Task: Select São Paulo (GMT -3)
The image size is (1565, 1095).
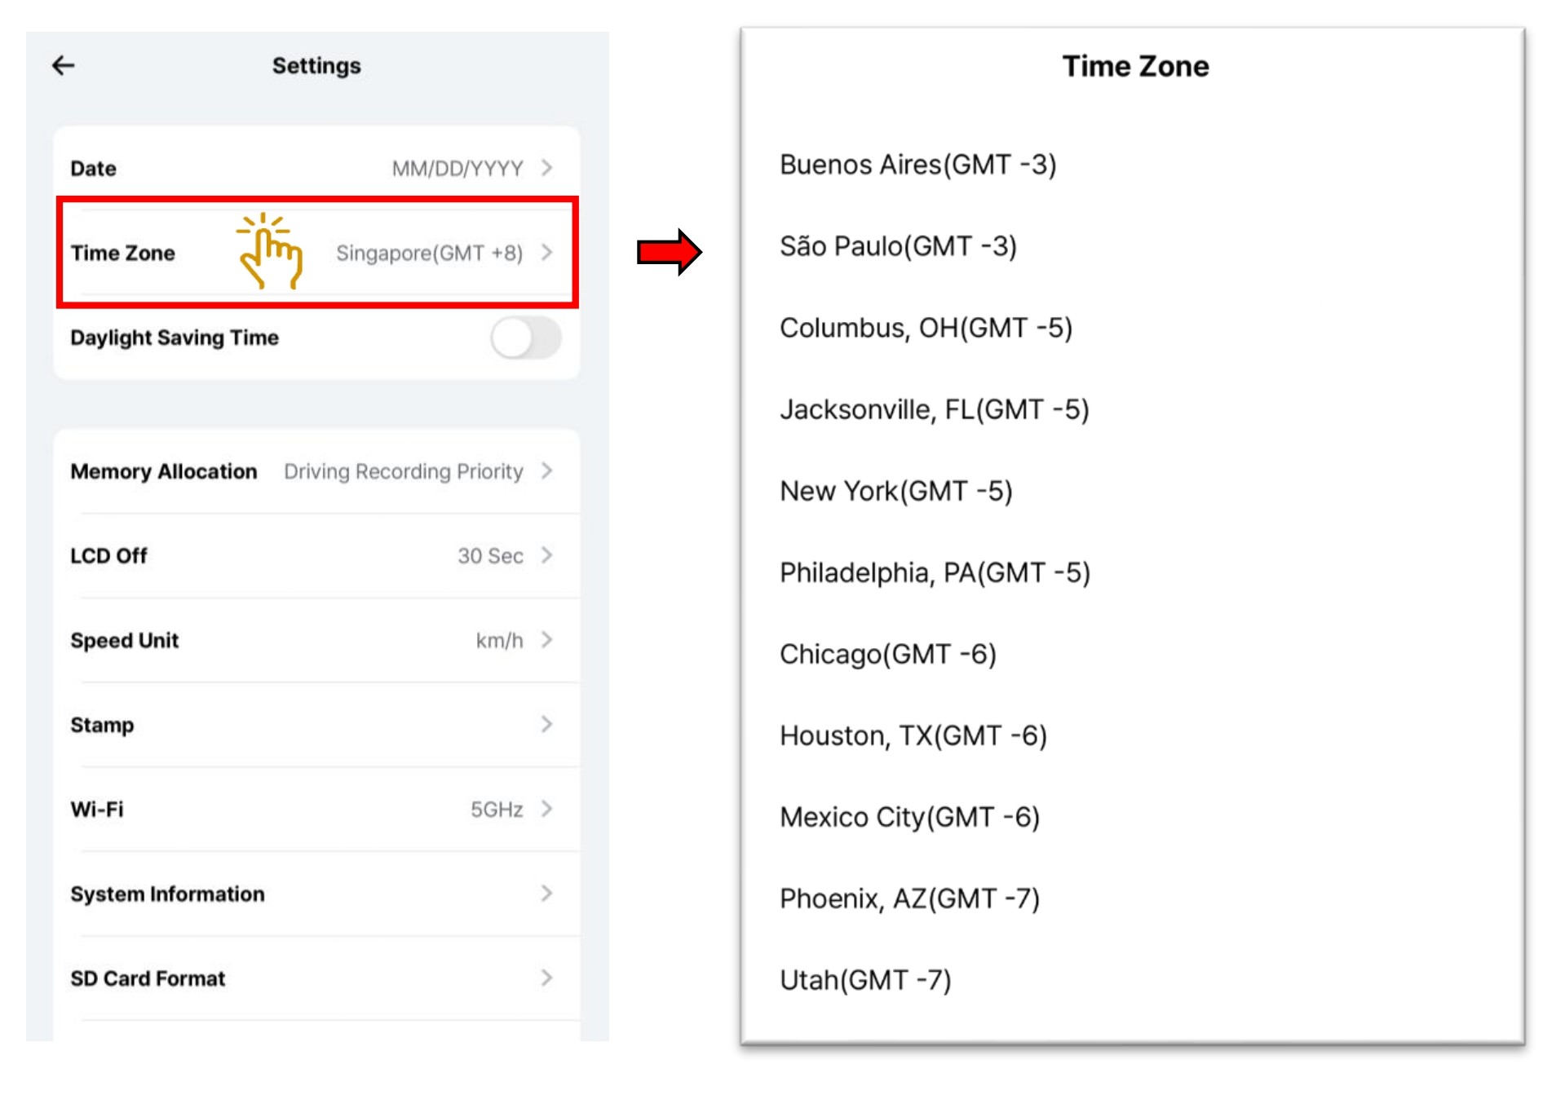Action: point(898,246)
